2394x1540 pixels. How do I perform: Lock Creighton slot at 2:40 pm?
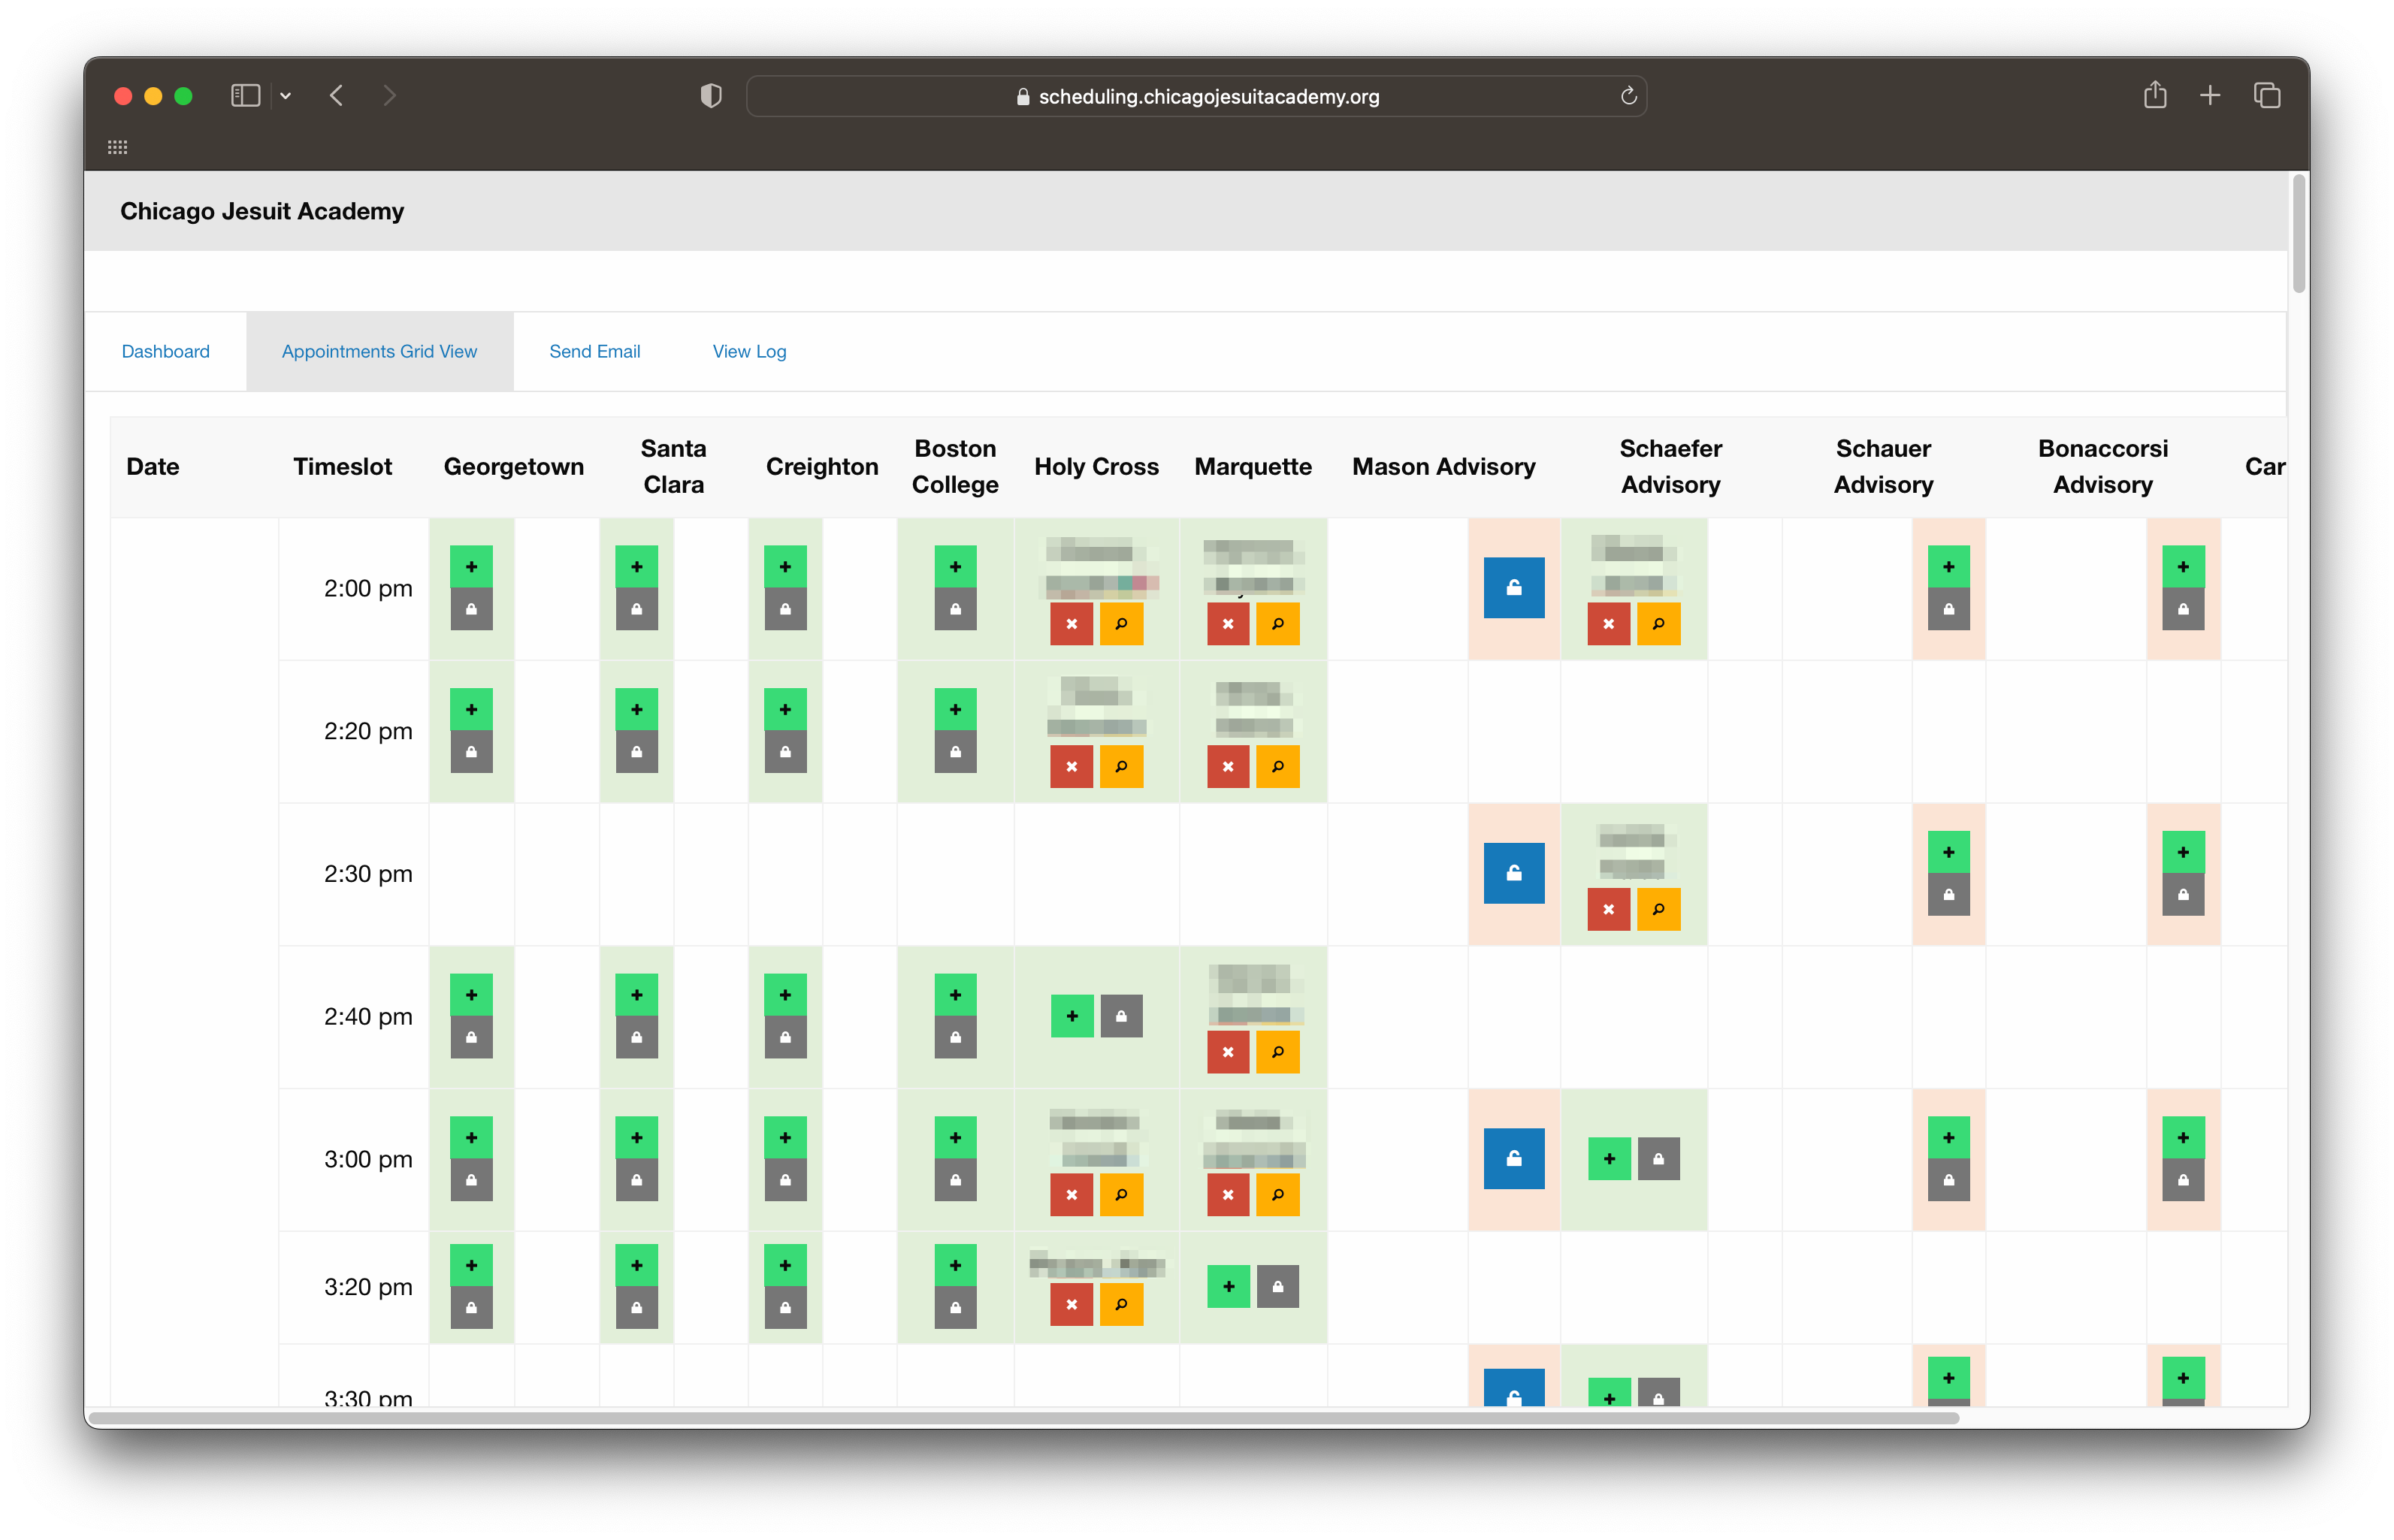tap(785, 1038)
